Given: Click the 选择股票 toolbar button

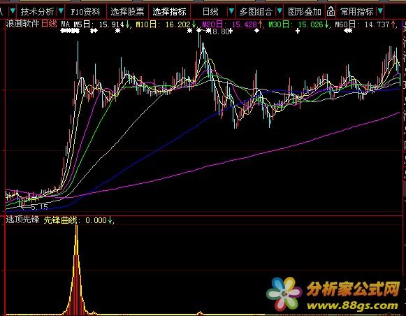Looking at the screenshot, I should (127, 12).
